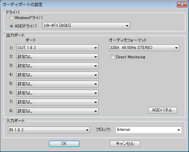Expand output port 2 dropdown
This screenshot has height=152, width=189.
coord(57,57)
